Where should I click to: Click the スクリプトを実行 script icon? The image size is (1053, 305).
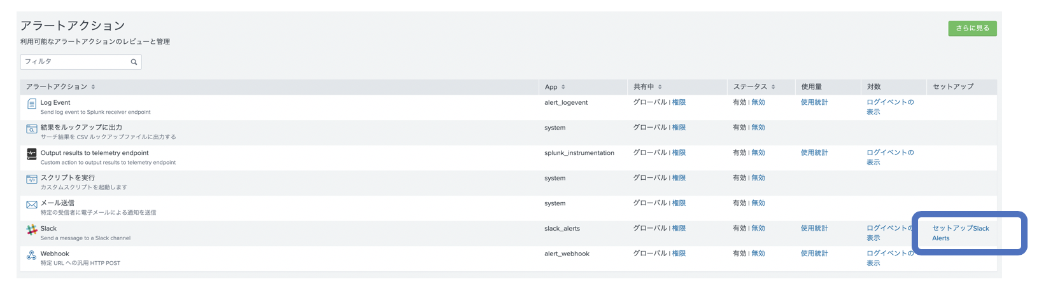32,179
